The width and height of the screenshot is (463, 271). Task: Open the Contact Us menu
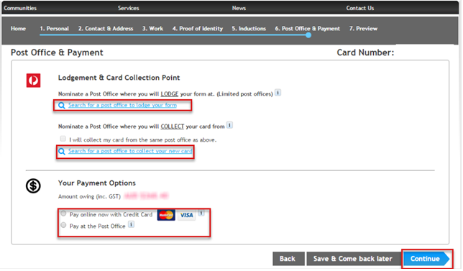(360, 8)
